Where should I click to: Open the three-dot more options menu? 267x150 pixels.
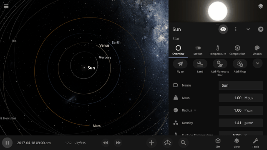point(236,29)
